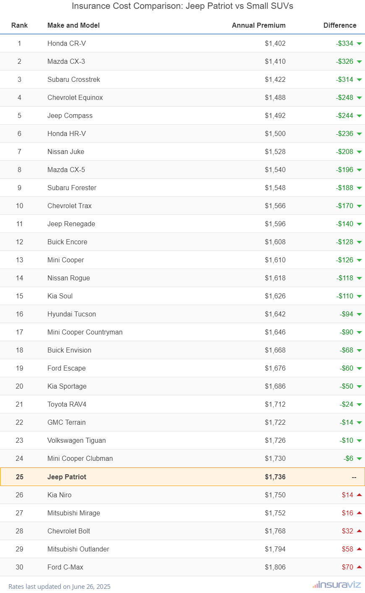Click the Volkswagen Tiguan model name
The image size is (365, 593).
click(76, 440)
